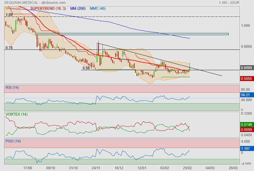This screenshot has width=254, height=171.
Task: Click the red 0.5050 supertrend price tag
Action: click(x=247, y=79)
